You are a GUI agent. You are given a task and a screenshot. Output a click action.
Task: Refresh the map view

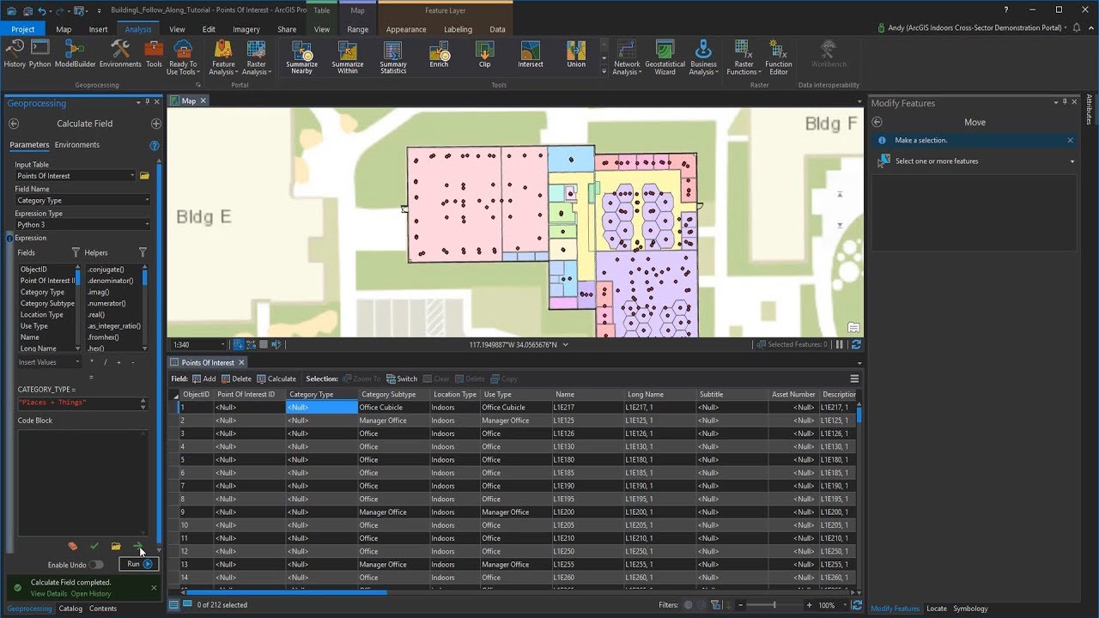856,344
